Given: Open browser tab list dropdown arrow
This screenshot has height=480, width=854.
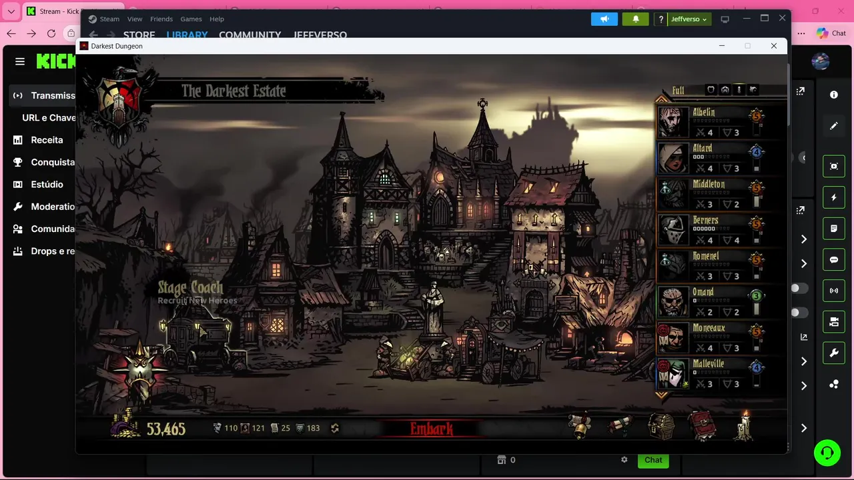Looking at the screenshot, I should point(11,11).
